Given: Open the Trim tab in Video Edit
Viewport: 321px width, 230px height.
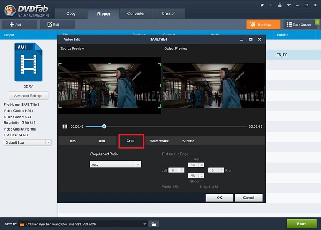Looking at the screenshot, I should (102, 141).
